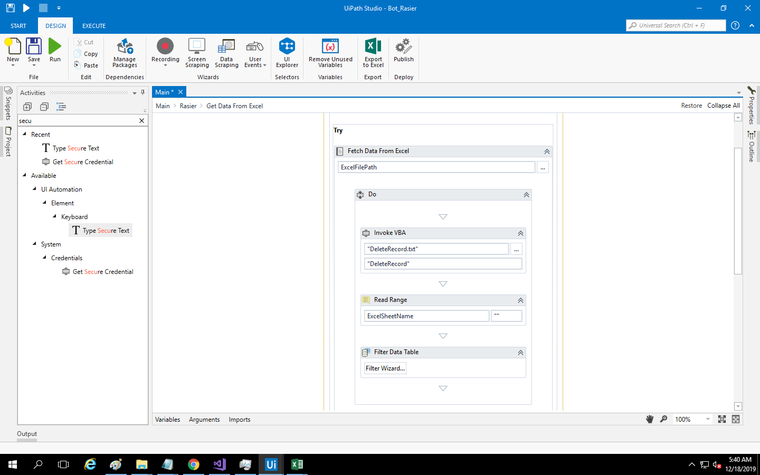Viewport: 760px width, 475px height.
Task: Click the Collapse All link
Action: click(x=723, y=105)
